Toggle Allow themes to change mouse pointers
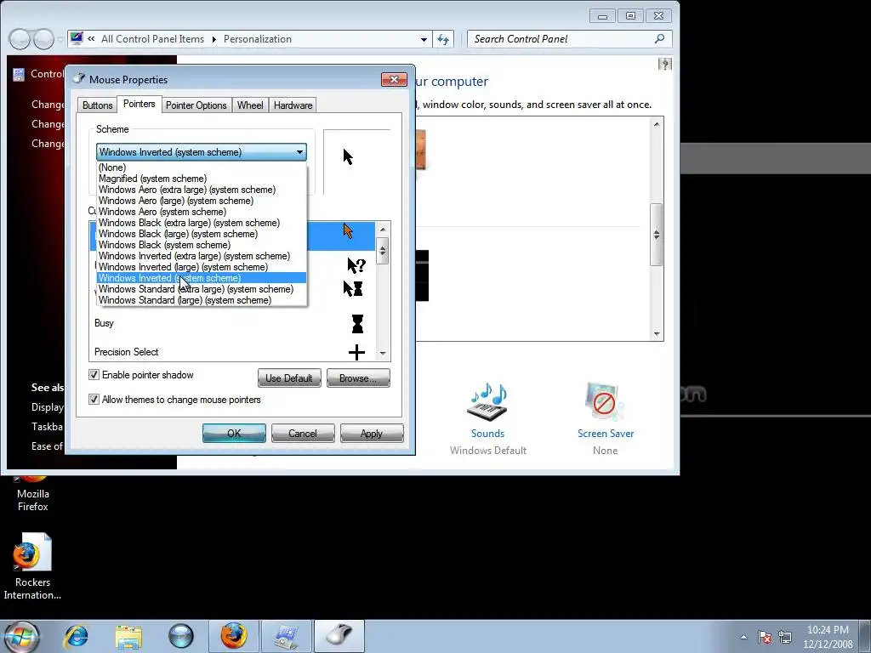This screenshot has width=871, height=653. (94, 400)
